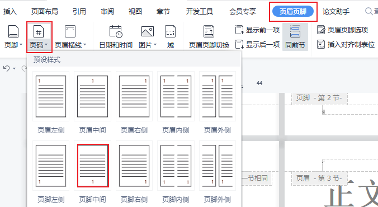Viewport: 378px width, 207px height.
Task: Click 插入对齐制表位
Action: click(346, 44)
